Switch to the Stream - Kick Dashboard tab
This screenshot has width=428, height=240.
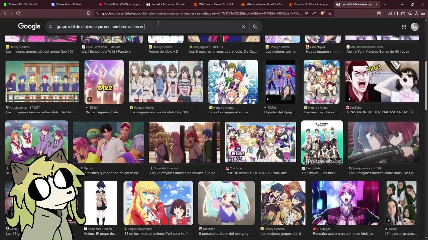coord(23,4)
